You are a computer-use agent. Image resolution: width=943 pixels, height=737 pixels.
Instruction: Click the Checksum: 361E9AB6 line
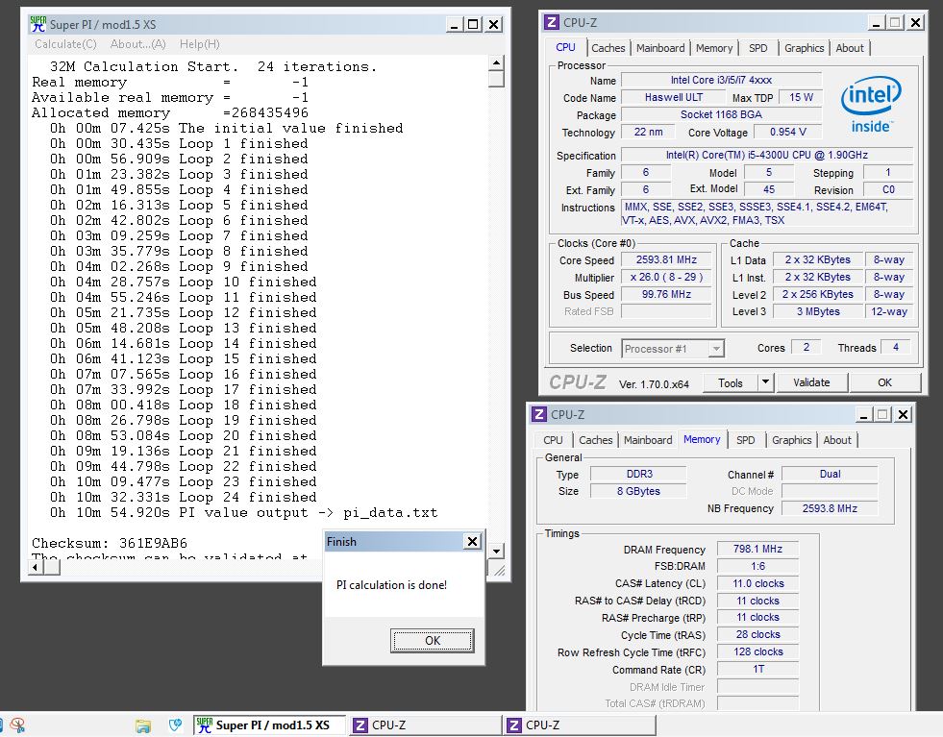coord(110,544)
